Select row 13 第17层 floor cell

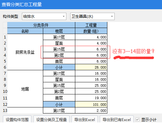pos(59,111)
